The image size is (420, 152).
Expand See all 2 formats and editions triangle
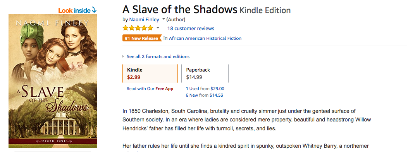124,56
